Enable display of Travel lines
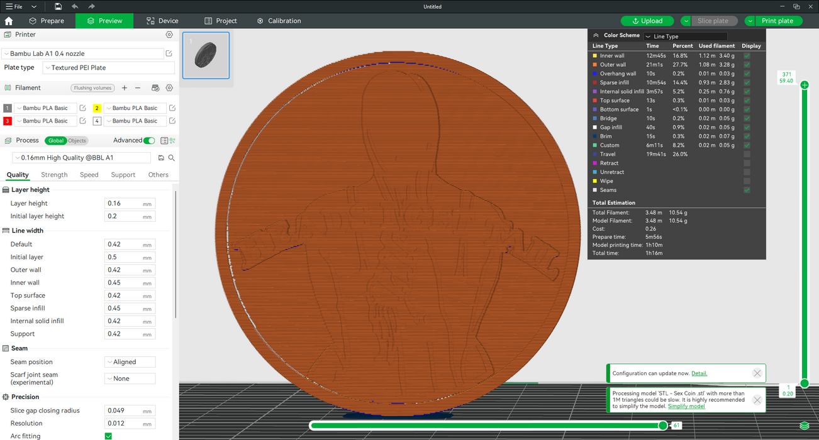The image size is (819, 440). pos(747,154)
